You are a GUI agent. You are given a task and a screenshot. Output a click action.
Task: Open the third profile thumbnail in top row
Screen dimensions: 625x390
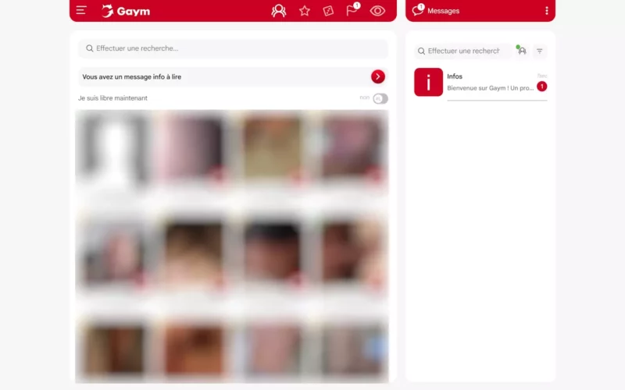click(272, 149)
